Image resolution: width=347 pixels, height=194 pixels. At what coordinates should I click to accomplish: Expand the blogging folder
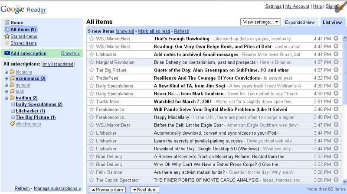(x=6, y=72)
